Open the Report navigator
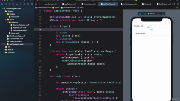 click(x=32, y=4)
